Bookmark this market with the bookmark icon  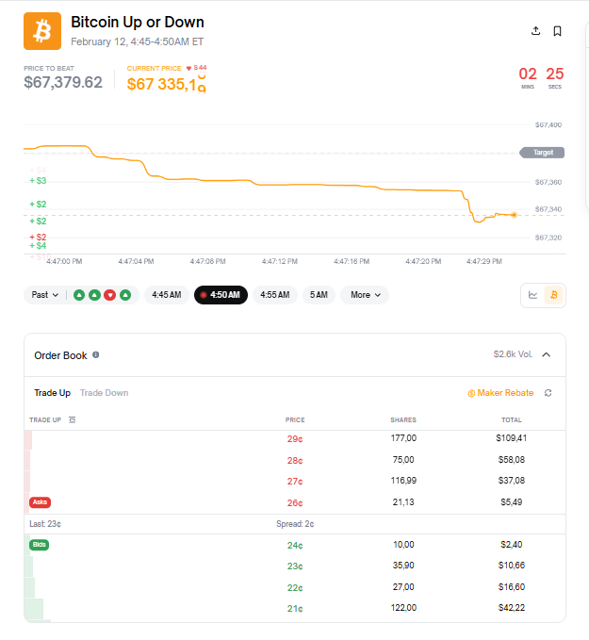[x=557, y=31]
